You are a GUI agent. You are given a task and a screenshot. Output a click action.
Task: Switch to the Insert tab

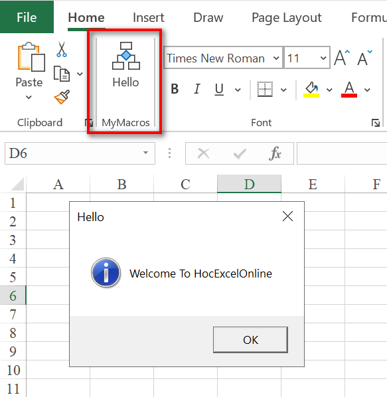pyautogui.click(x=148, y=18)
